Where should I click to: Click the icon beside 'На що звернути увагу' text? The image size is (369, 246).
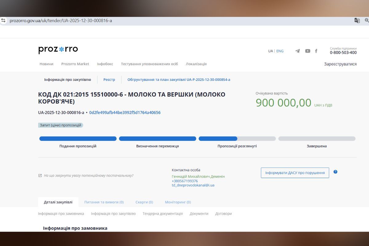[x=40, y=175]
